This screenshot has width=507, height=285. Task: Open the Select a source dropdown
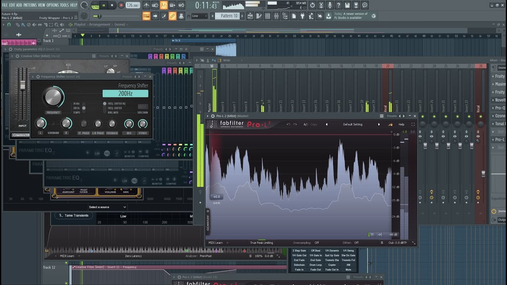tap(107, 207)
